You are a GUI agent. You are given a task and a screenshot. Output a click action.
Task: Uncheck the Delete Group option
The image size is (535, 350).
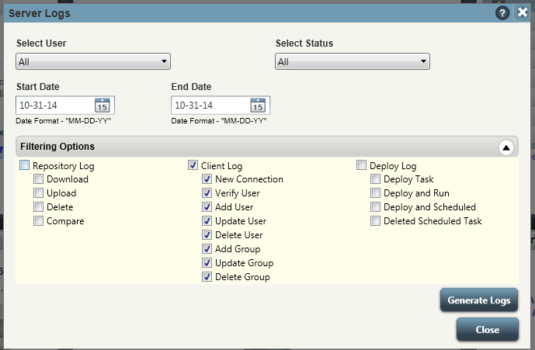207,276
